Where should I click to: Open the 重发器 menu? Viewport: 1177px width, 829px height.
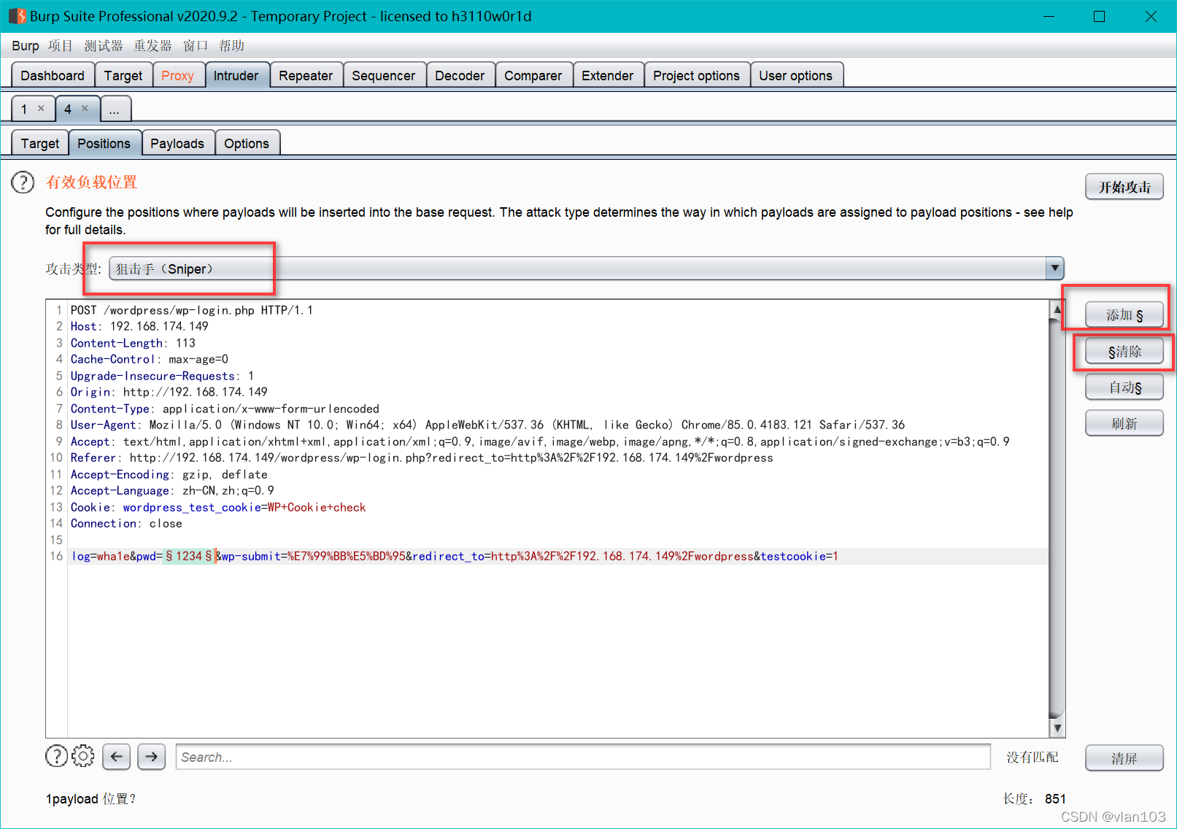tap(153, 46)
